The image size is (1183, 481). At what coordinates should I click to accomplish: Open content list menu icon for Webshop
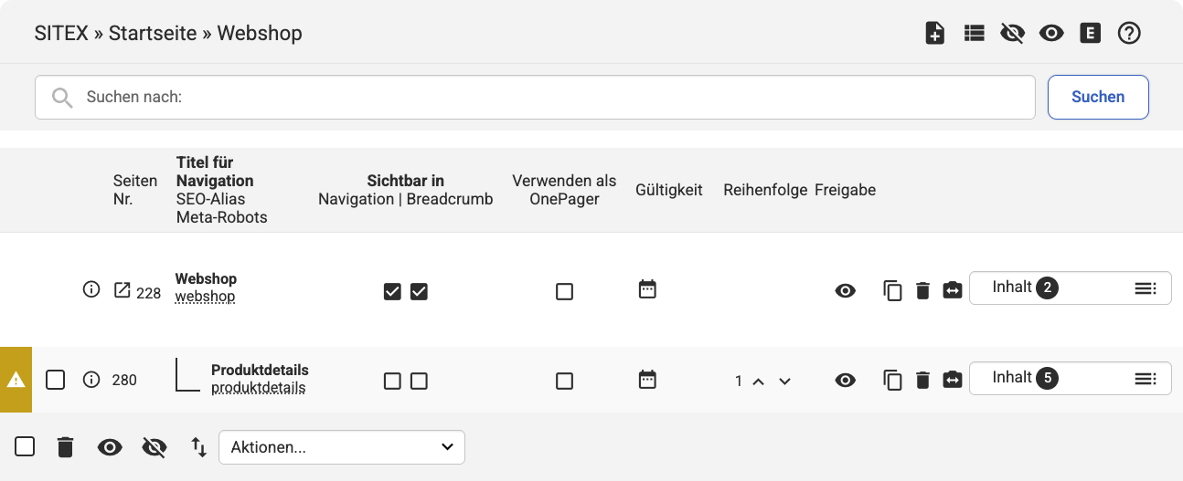(x=1146, y=288)
